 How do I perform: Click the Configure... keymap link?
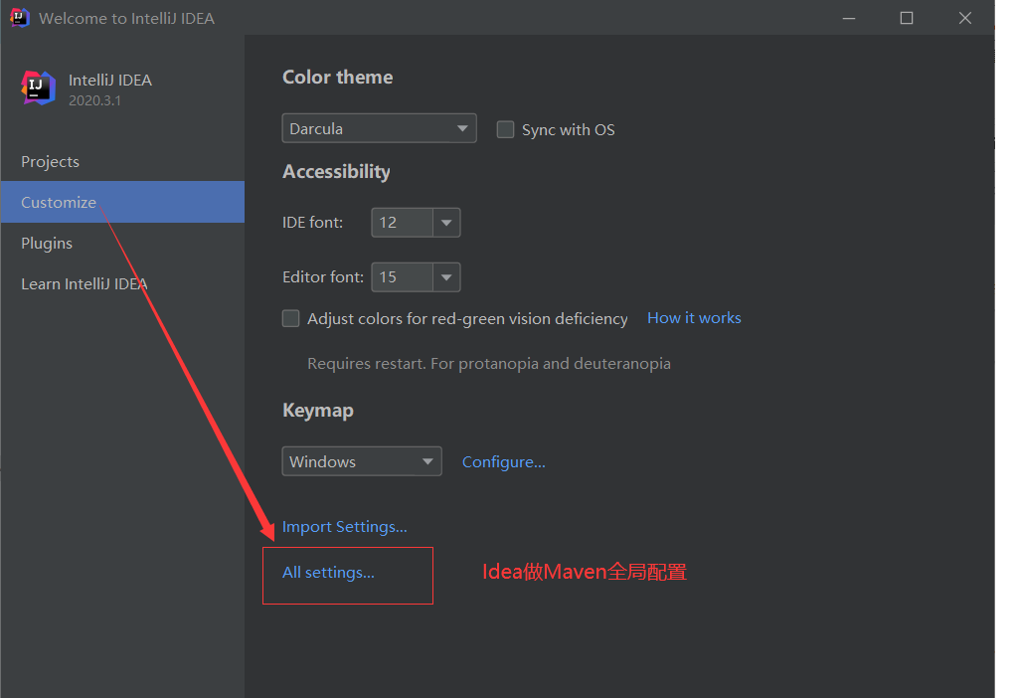(504, 462)
